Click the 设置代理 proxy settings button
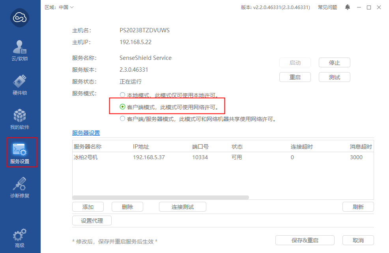 [92, 221]
